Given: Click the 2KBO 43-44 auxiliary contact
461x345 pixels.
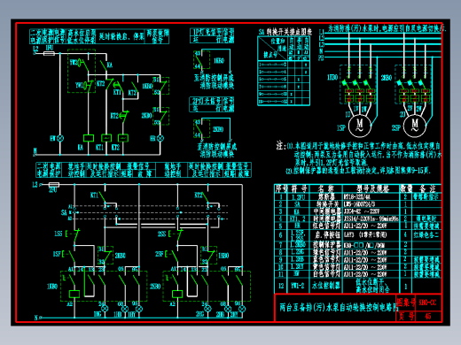Looking at the screenshot, I should (201, 129).
